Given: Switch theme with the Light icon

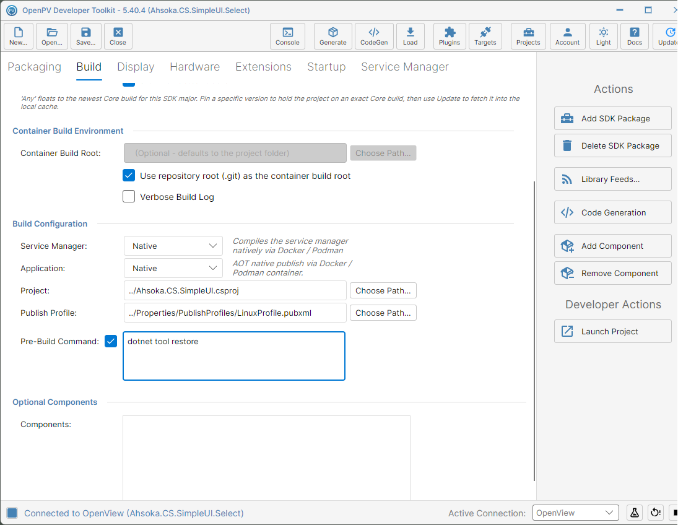Looking at the screenshot, I should pyautogui.click(x=604, y=36).
